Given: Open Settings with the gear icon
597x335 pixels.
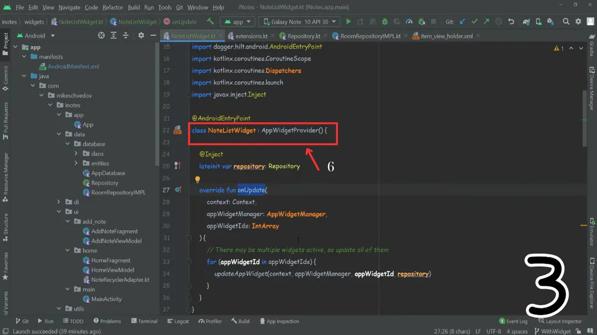Looking at the screenshot, I should coord(579,22).
